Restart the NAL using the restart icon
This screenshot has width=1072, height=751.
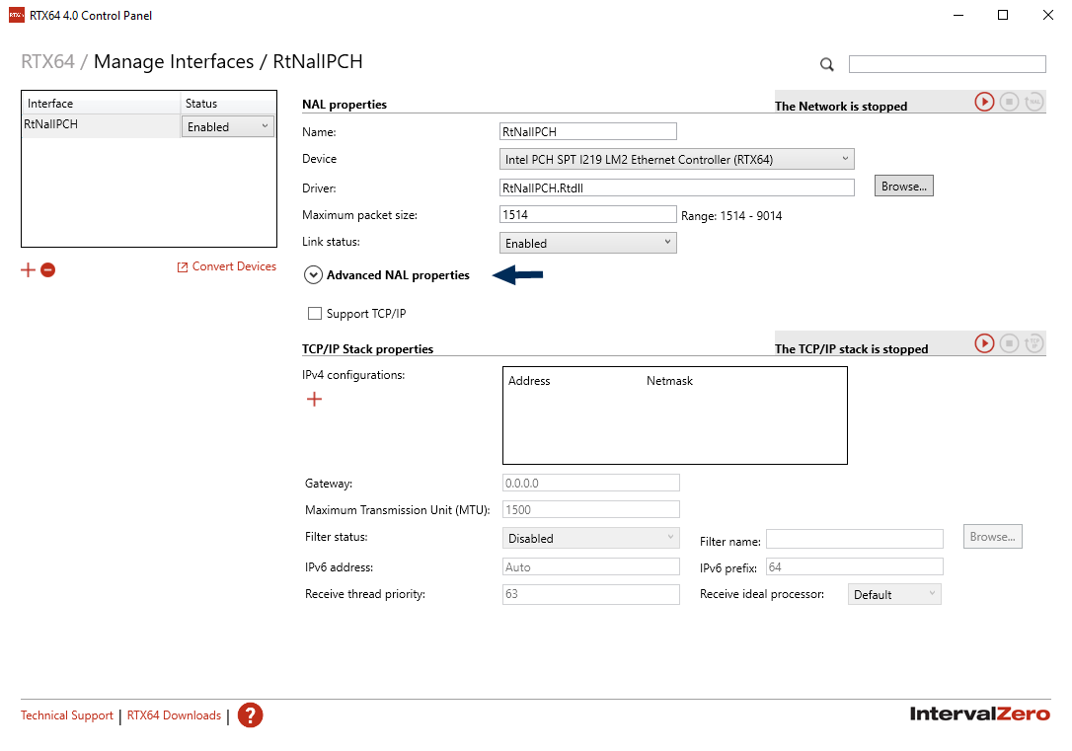pos(1034,102)
